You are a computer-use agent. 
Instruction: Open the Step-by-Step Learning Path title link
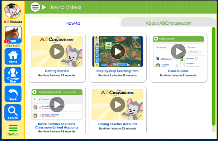pos(118,71)
